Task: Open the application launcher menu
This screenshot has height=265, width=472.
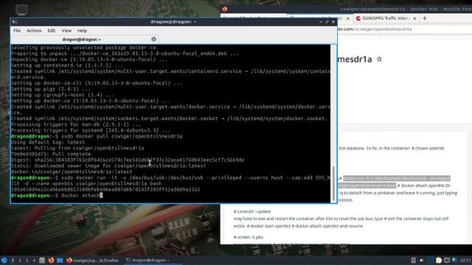Action: [x=4, y=260]
